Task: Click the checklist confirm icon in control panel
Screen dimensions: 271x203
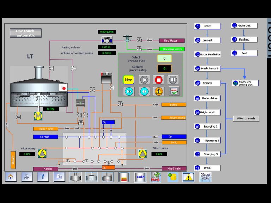Action: coord(173,91)
